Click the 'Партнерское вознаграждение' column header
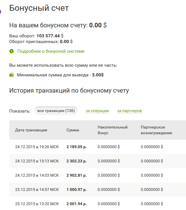 tap(157, 130)
